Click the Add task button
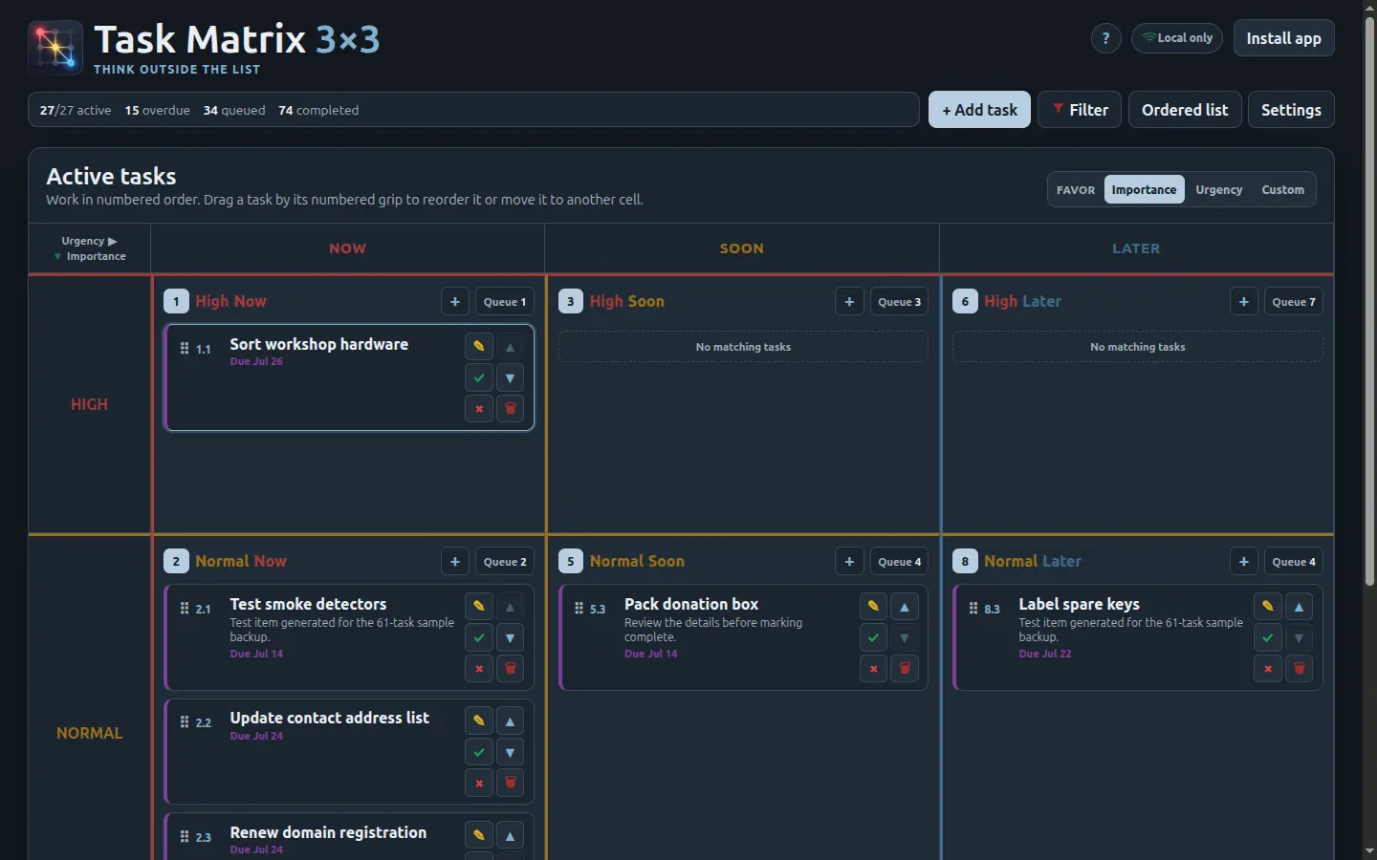Viewport: 1377px width, 860px height. pyautogui.click(x=979, y=110)
